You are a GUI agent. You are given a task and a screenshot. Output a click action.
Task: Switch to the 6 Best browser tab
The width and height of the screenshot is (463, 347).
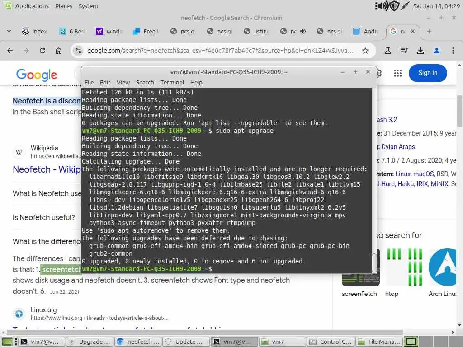pyautogui.click(x=72, y=31)
